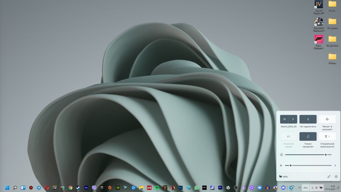Expand Специальные возможности accessibility options

(x=327, y=137)
